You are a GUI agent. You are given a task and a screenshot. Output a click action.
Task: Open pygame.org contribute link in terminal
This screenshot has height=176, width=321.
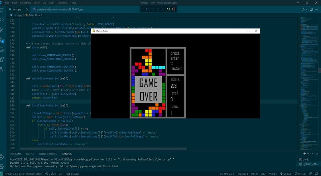click(89, 166)
